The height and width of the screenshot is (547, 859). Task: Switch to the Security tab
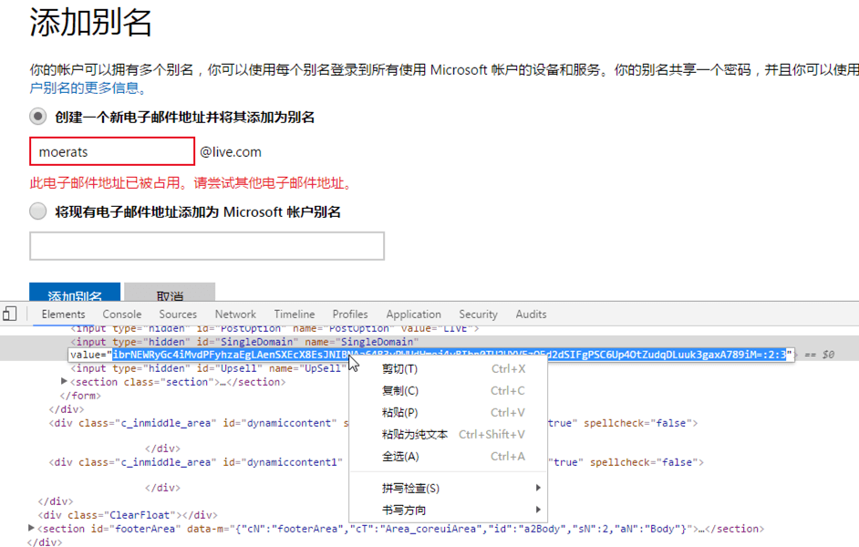coord(478,315)
